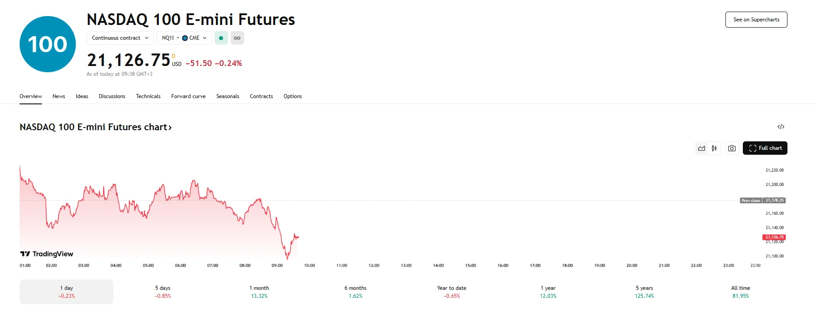The height and width of the screenshot is (309, 816).
Task: Click the market status green dot indicator
Action: 221,38
